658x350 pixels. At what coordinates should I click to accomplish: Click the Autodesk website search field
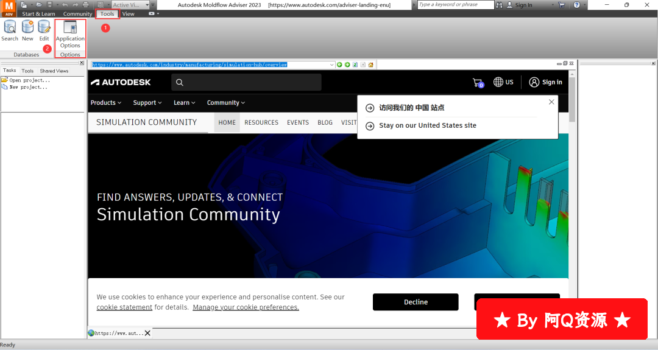coord(246,82)
